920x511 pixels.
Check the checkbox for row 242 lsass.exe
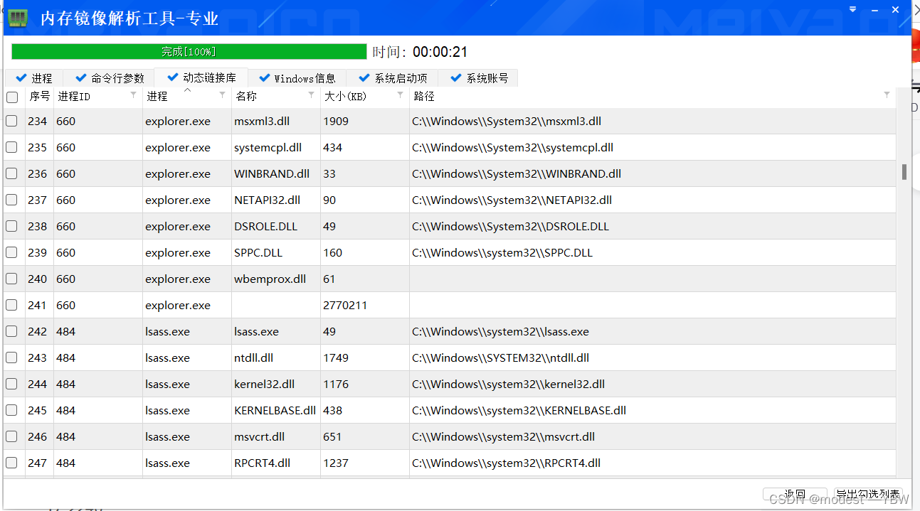(11, 331)
